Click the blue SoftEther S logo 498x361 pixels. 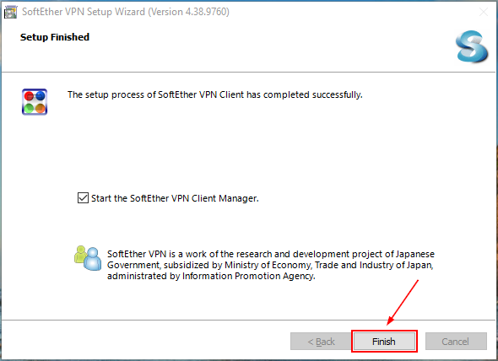471,46
